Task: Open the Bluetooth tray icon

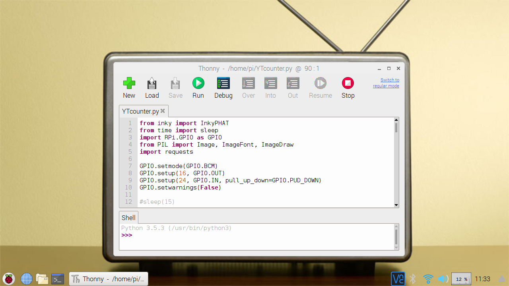Action: click(x=413, y=279)
